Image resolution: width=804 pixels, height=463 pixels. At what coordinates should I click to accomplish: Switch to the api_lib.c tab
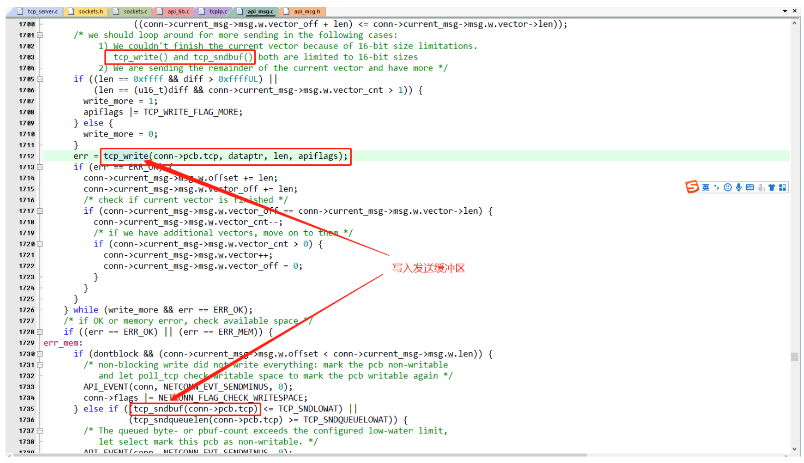[174, 12]
